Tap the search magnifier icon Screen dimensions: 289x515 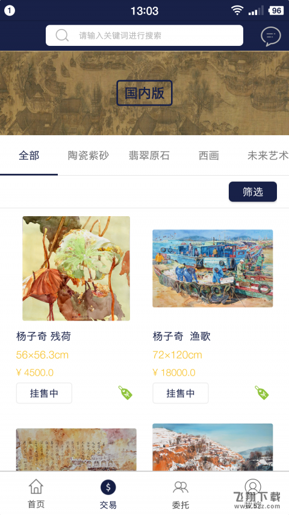click(x=62, y=36)
